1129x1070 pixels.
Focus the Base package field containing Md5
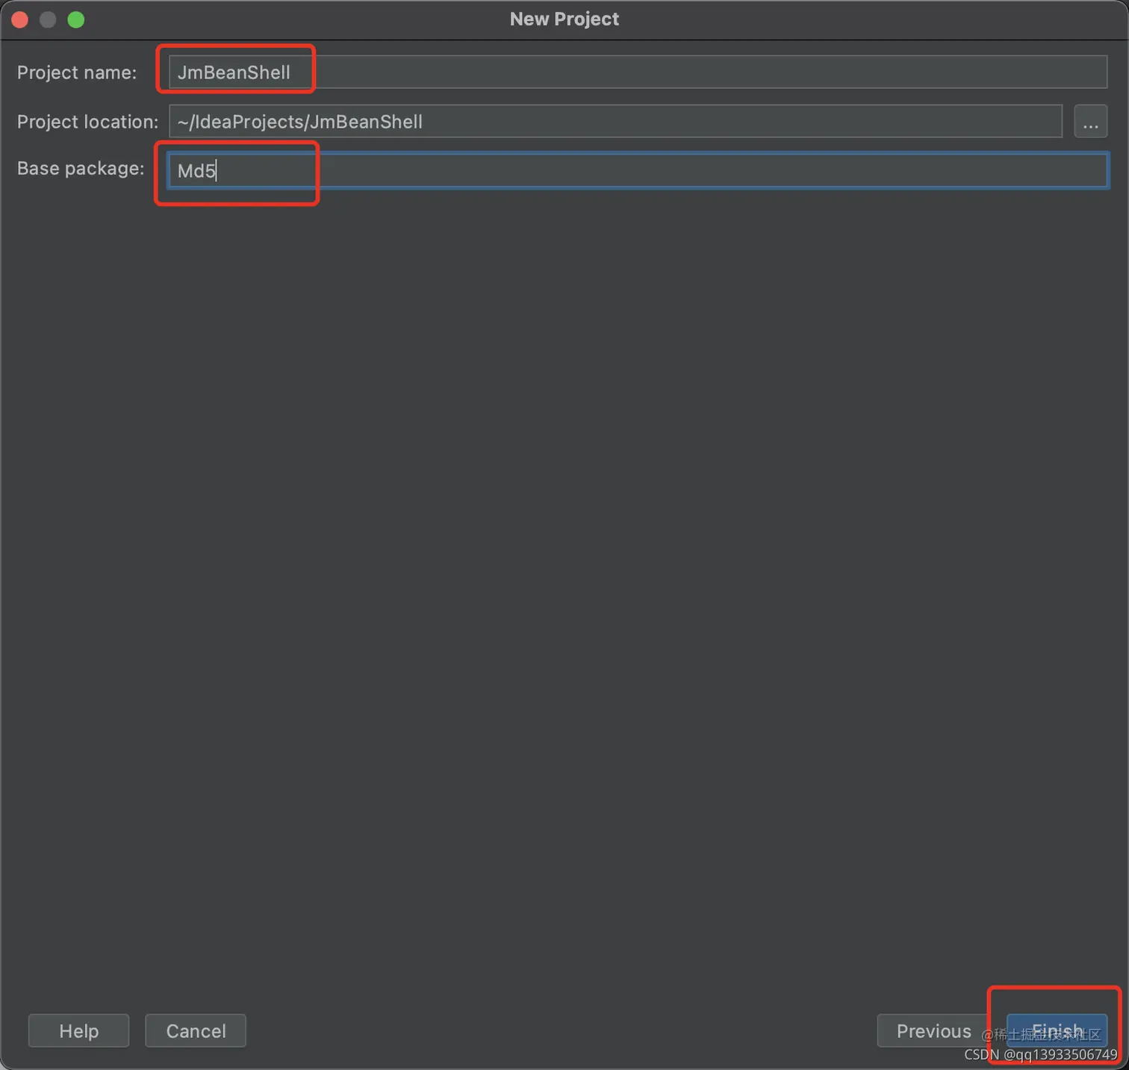click(638, 171)
